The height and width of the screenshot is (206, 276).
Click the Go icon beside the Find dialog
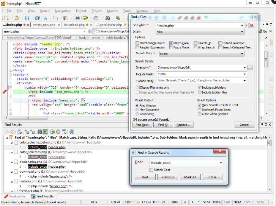click(263, 31)
